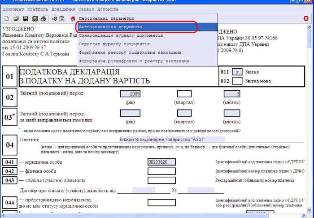Click the row number box 04

pos(9,145)
